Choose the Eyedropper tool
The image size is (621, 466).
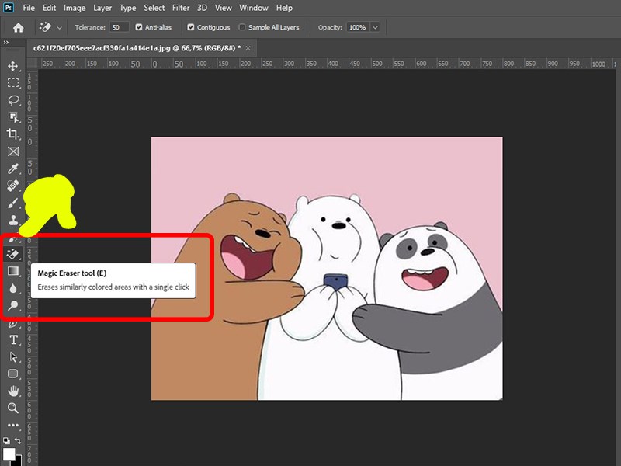13,169
